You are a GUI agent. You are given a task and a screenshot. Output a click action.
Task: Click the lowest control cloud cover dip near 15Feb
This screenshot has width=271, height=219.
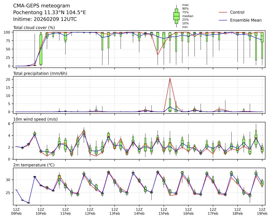(158, 54)
